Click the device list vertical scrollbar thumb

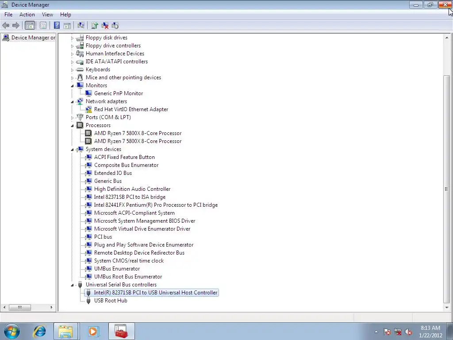coord(447,189)
